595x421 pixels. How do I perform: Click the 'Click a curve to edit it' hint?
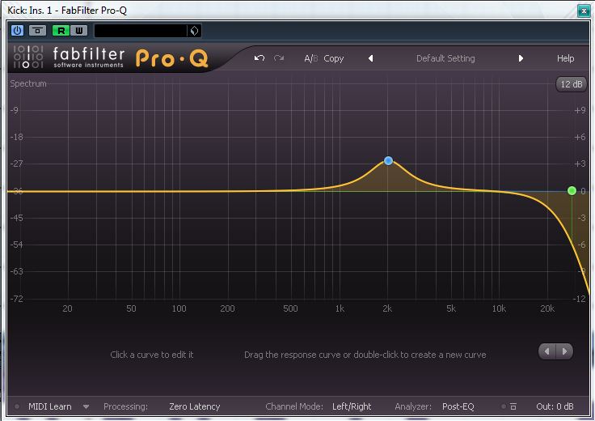coord(152,355)
